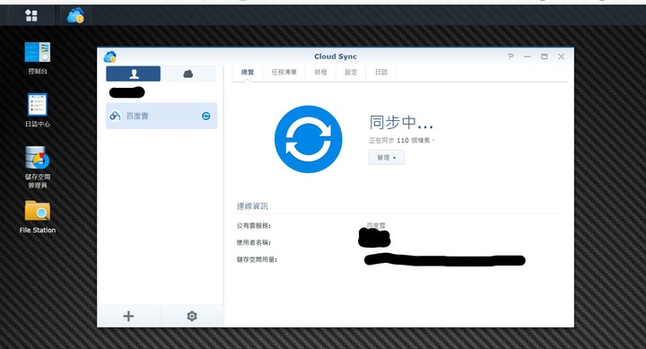Click the 同步中... status heading
The image size is (646, 349).
pyautogui.click(x=401, y=122)
